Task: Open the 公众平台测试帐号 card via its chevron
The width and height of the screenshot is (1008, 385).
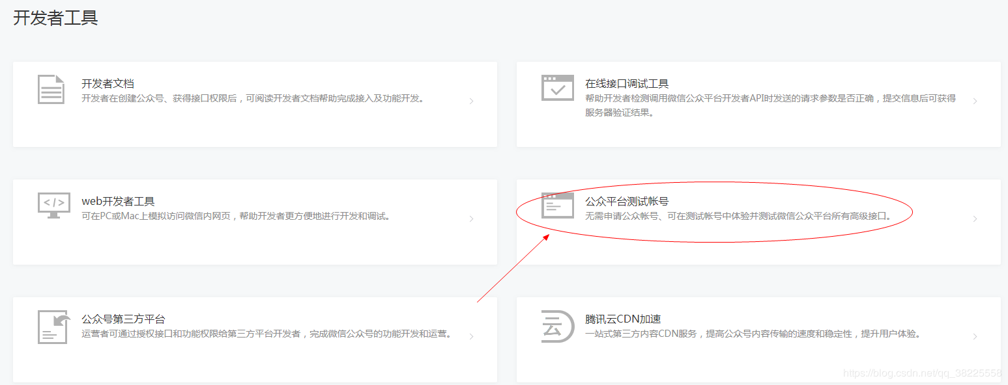Action: pos(975,219)
